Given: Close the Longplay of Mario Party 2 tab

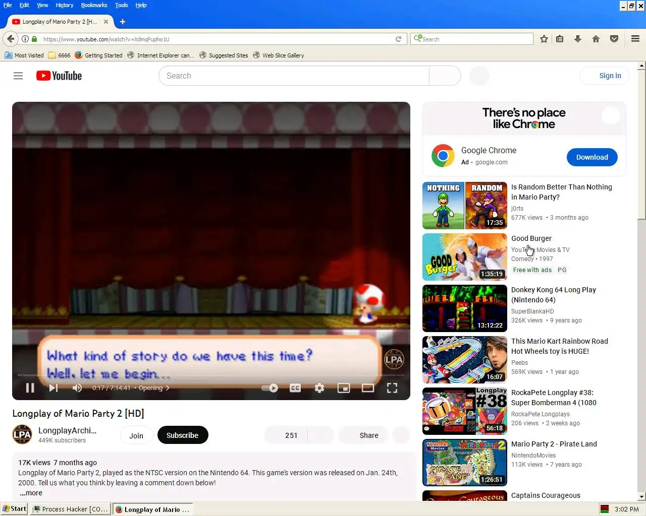Looking at the screenshot, I should [x=106, y=22].
